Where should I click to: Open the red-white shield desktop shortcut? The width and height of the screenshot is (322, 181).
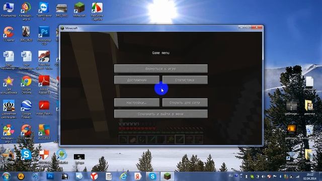tap(44, 157)
